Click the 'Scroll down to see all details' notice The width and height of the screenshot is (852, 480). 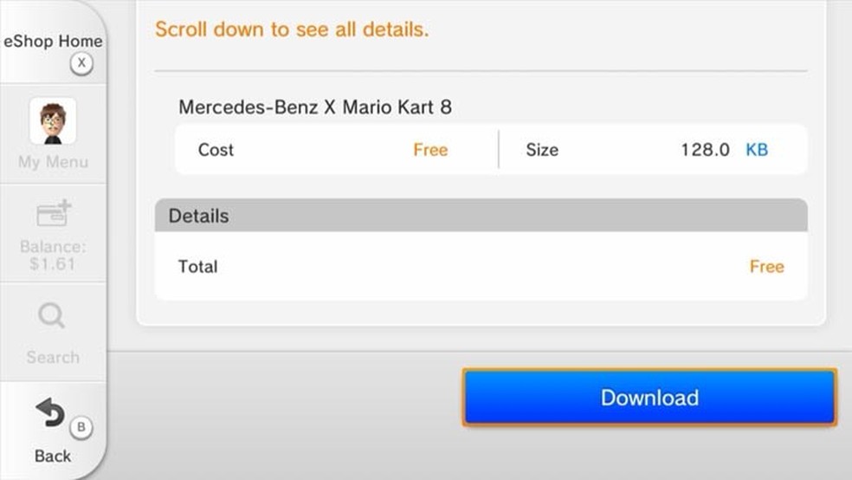pos(292,30)
